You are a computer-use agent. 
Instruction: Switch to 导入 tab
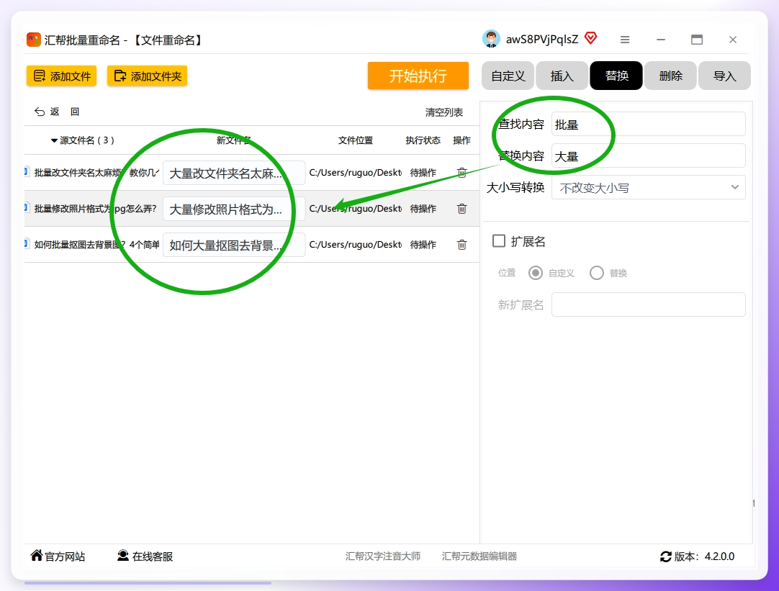tap(724, 76)
